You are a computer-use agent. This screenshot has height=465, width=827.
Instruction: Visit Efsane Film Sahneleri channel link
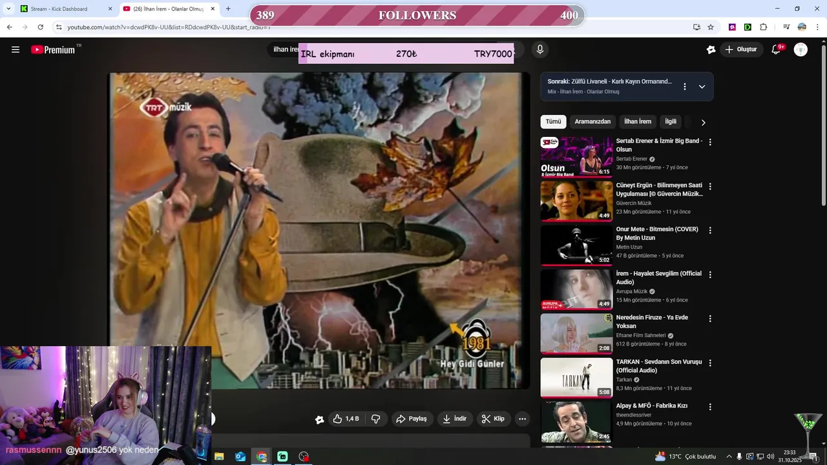(x=640, y=336)
